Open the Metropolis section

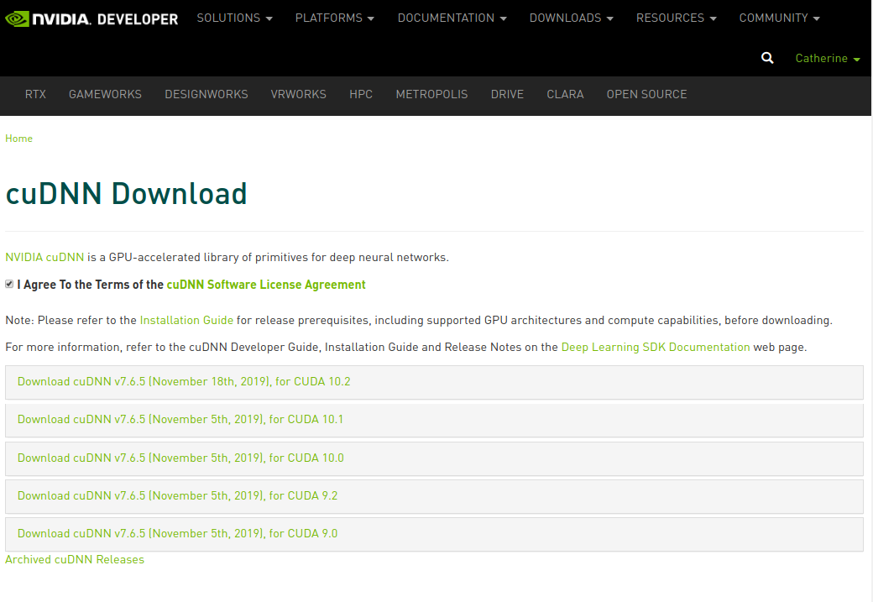[x=431, y=94]
